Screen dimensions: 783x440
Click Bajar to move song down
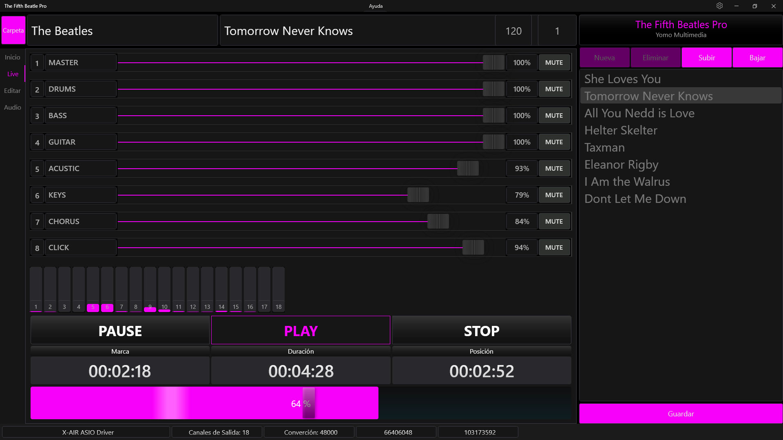(757, 58)
